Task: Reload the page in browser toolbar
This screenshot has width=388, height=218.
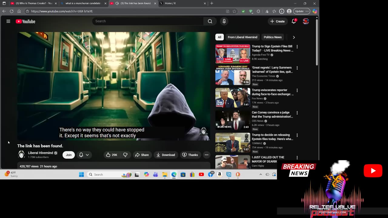Action: point(12,11)
